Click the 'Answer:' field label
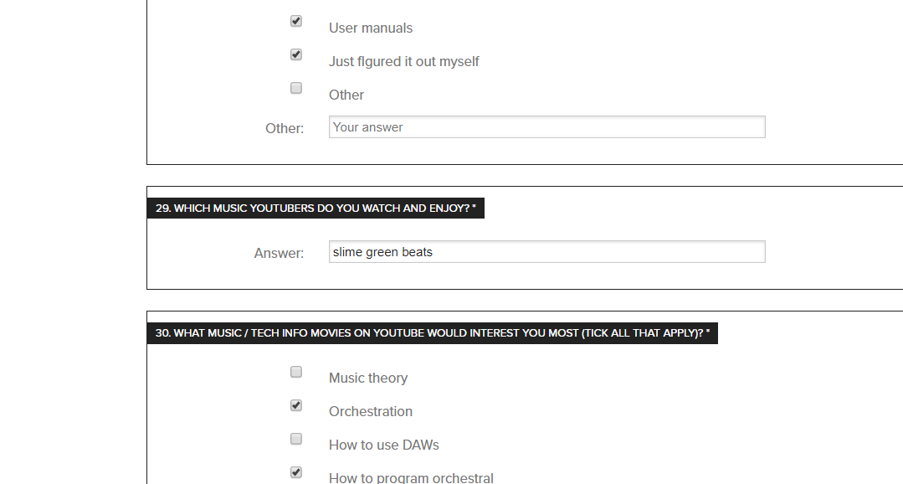The width and height of the screenshot is (903, 484). coord(279,253)
